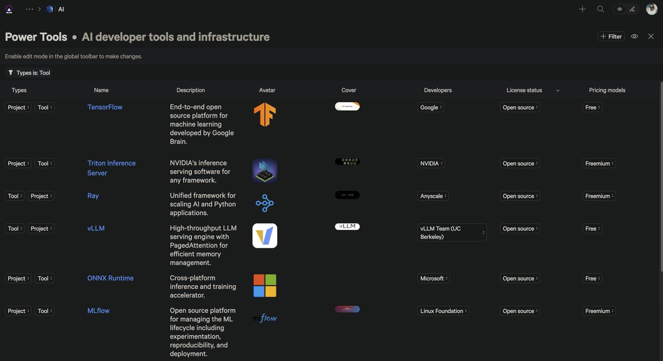
Task: Open the Microsoft developer tag menu
Action: click(x=434, y=279)
